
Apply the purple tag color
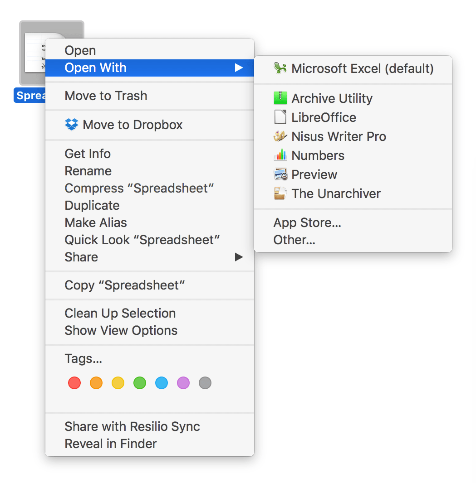coord(183,383)
